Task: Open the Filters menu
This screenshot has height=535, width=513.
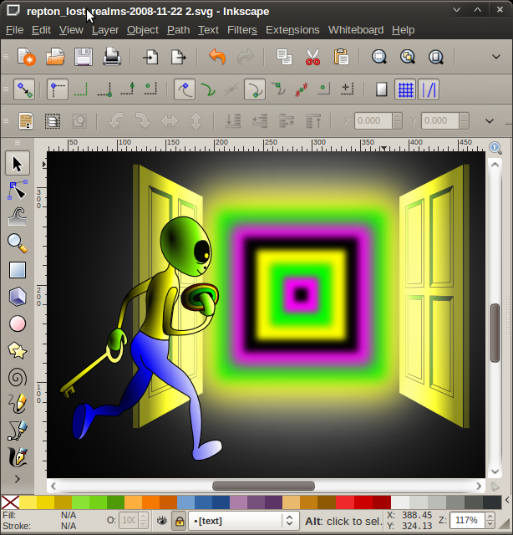Action: [242, 30]
